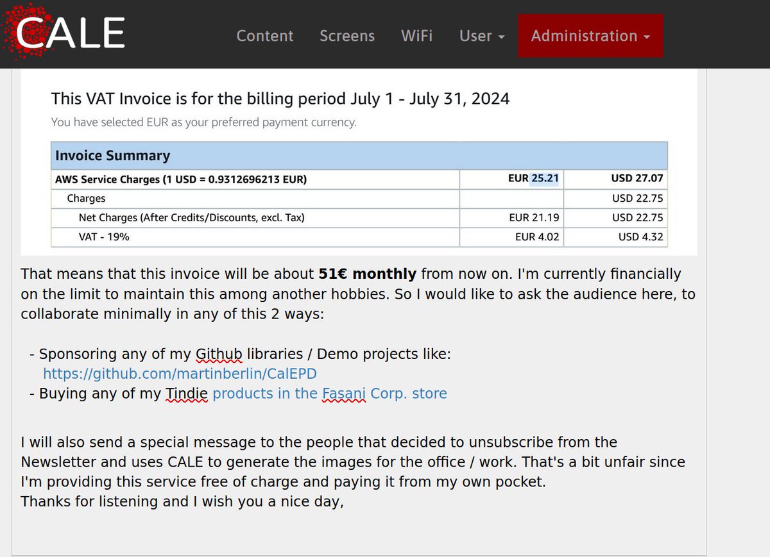Click the USD 4.32 VAT amount
The width and height of the screenshot is (770, 557).
pyautogui.click(x=641, y=237)
